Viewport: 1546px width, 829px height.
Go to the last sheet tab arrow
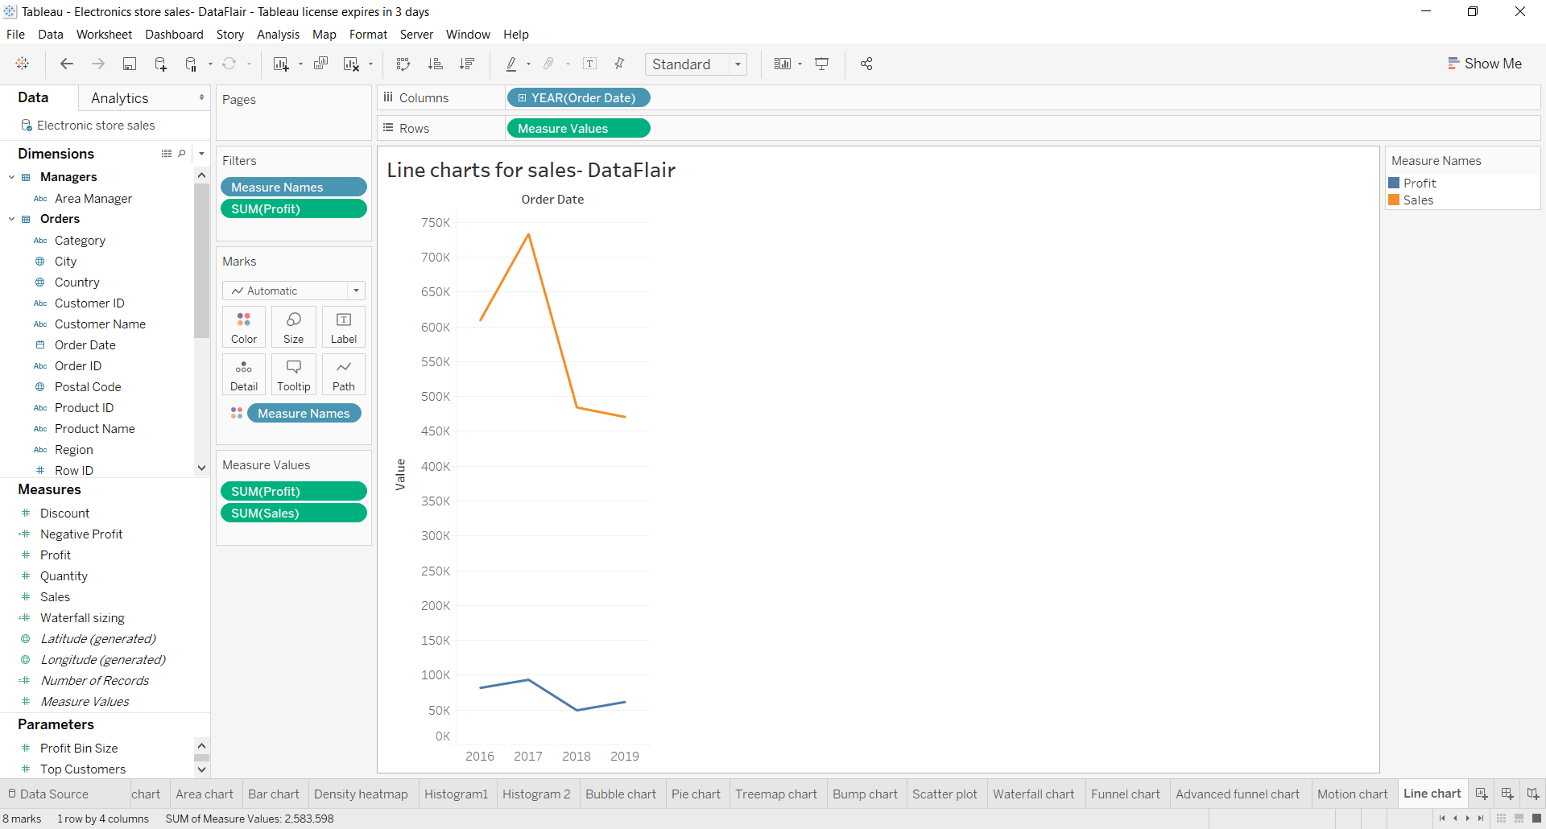click(1481, 819)
